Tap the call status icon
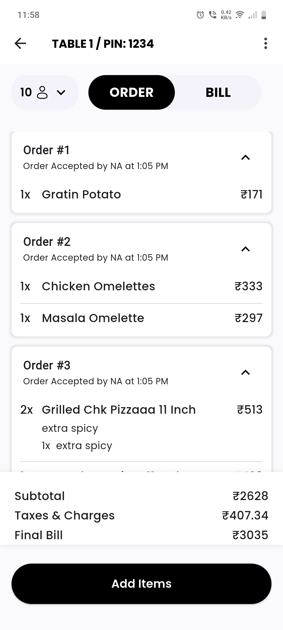Image resolution: width=283 pixels, height=630 pixels. 213,15
